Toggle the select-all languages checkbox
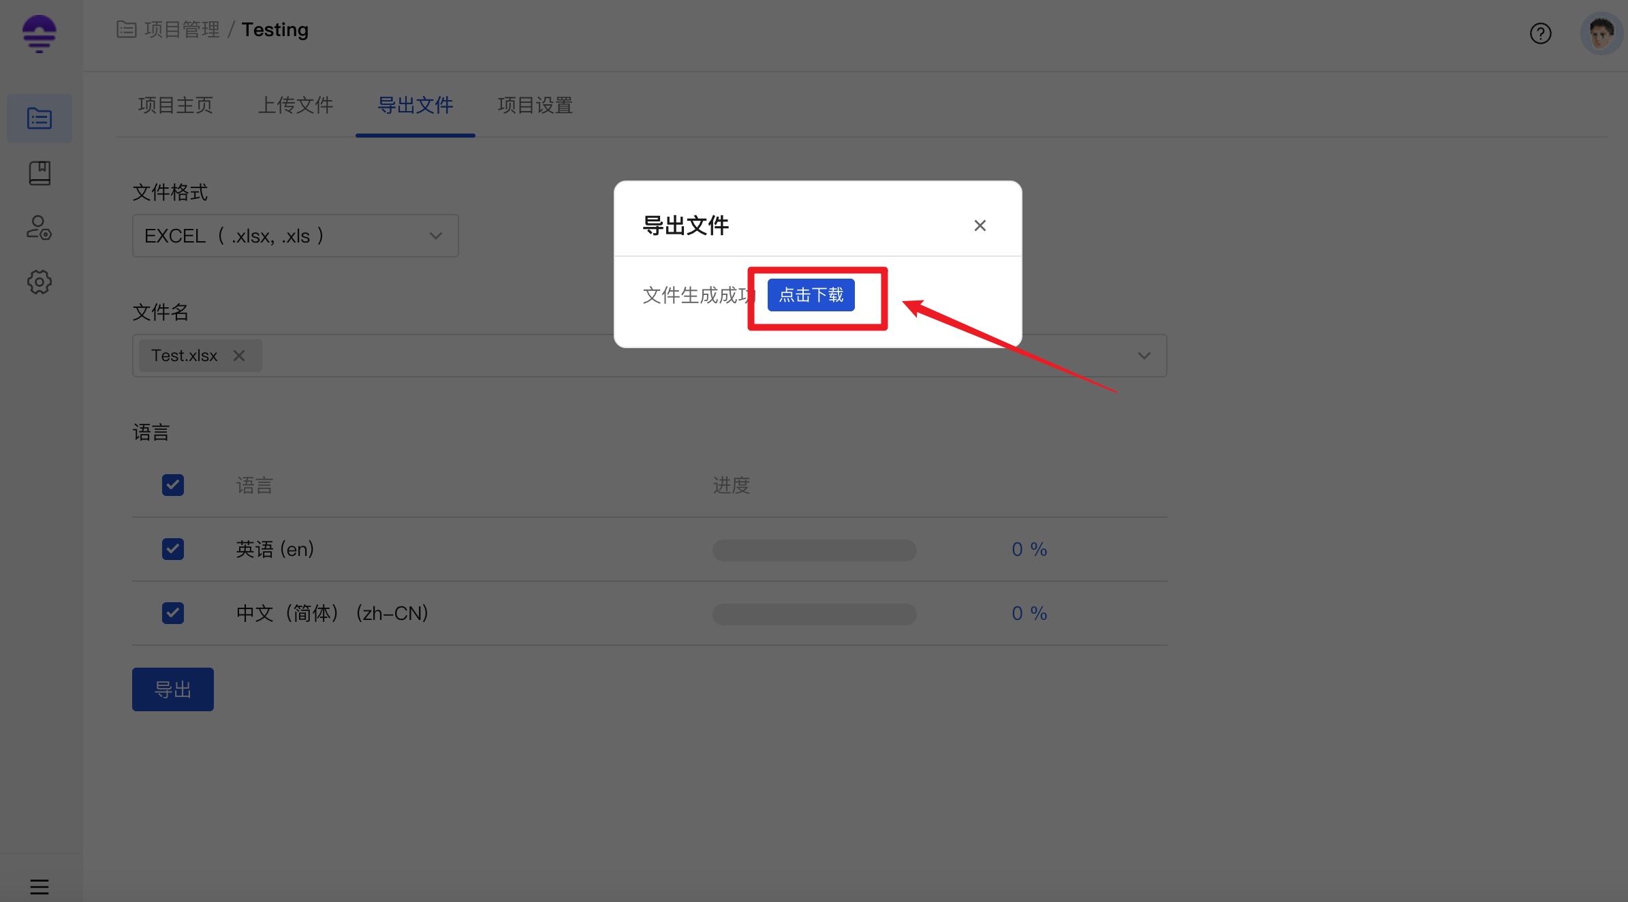The width and height of the screenshot is (1628, 902). click(173, 485)
